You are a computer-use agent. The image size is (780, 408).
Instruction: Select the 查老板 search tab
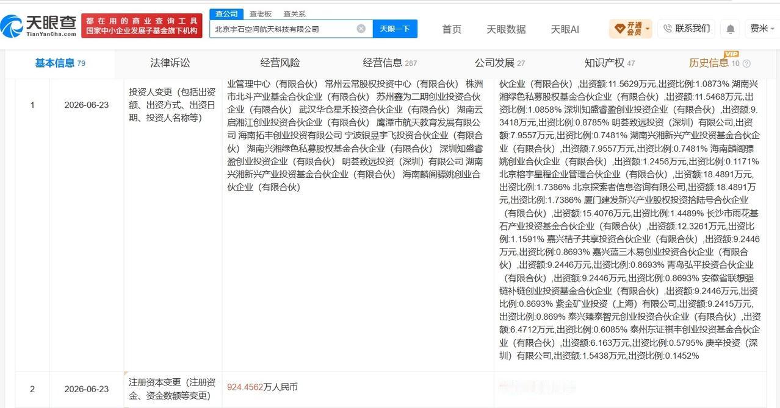pos(260,13)
